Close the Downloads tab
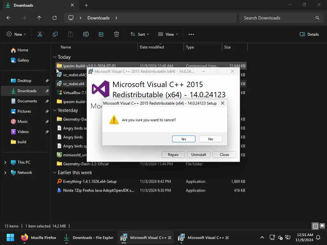327x245 pixels. point(72,5)
